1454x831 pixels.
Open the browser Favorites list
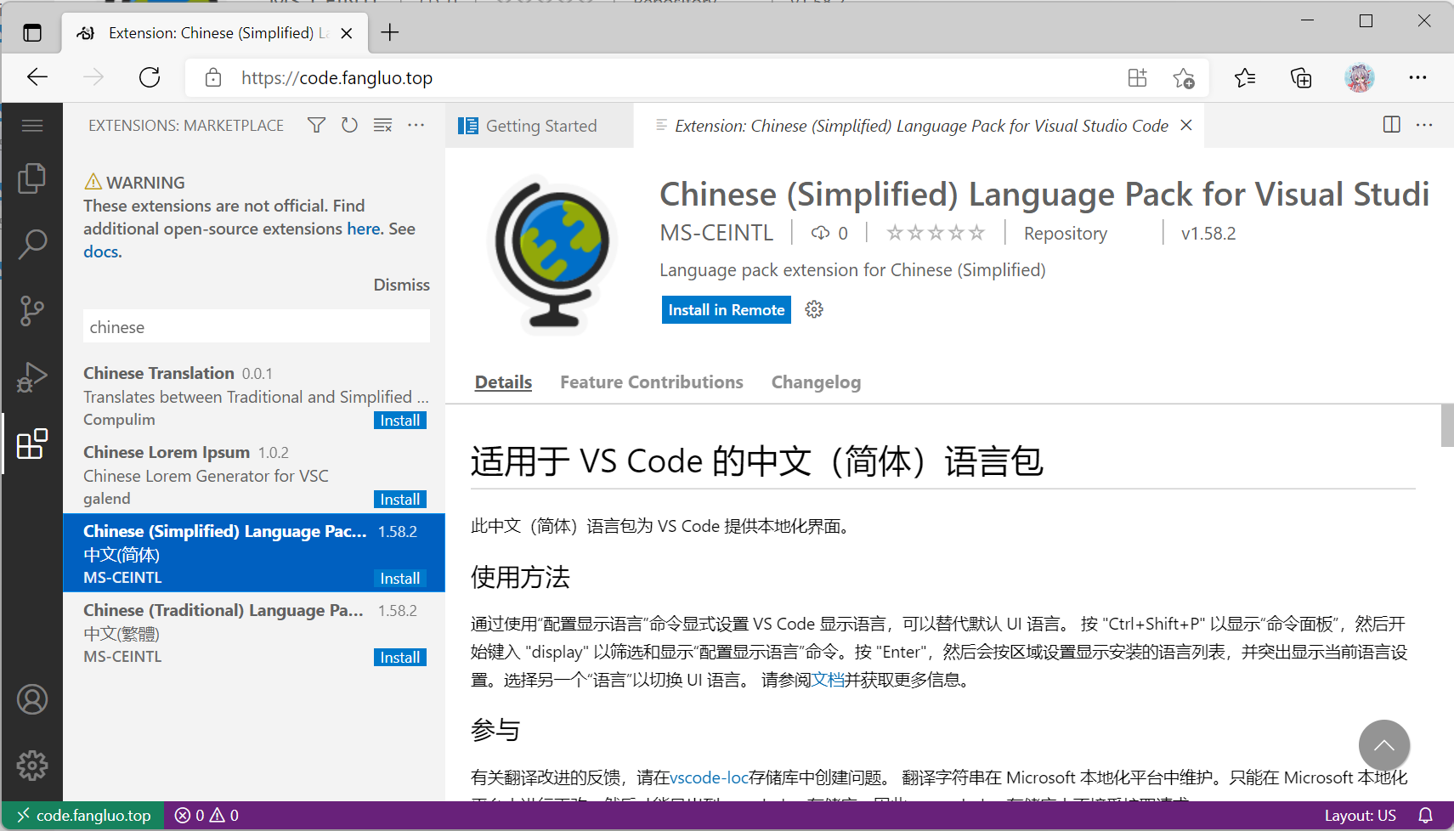(1245, 78)
